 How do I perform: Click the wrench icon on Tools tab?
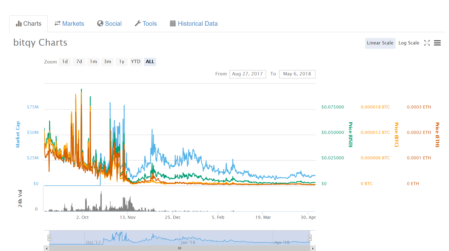(x=138, y=23)
